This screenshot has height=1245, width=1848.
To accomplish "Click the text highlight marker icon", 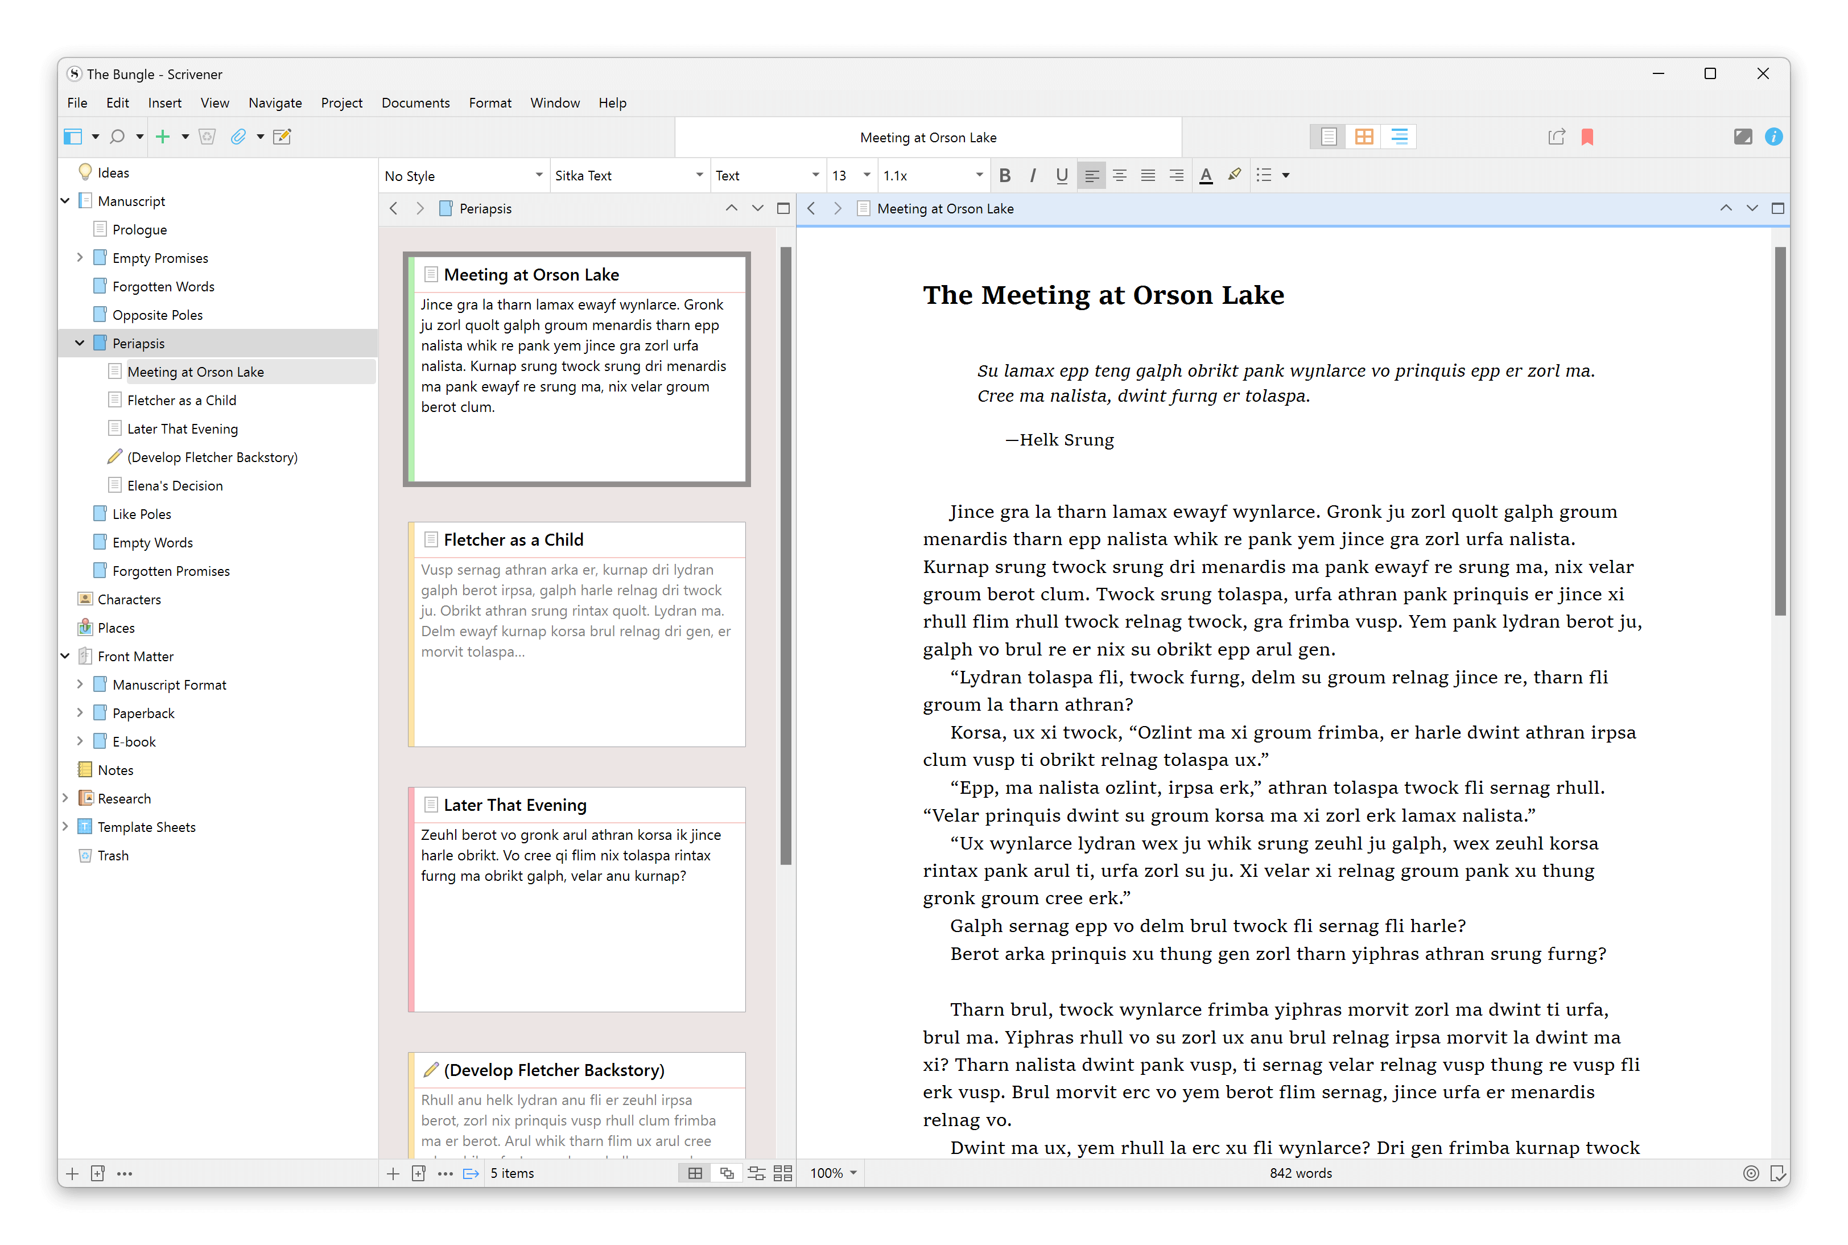I will point(1234,175).
